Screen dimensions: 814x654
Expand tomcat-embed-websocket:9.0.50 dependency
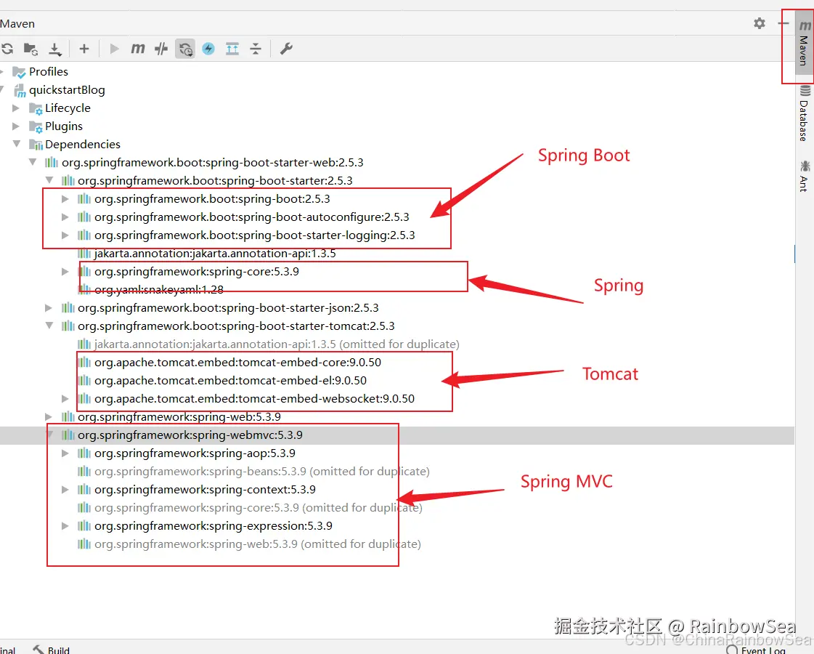coord(65,399)
